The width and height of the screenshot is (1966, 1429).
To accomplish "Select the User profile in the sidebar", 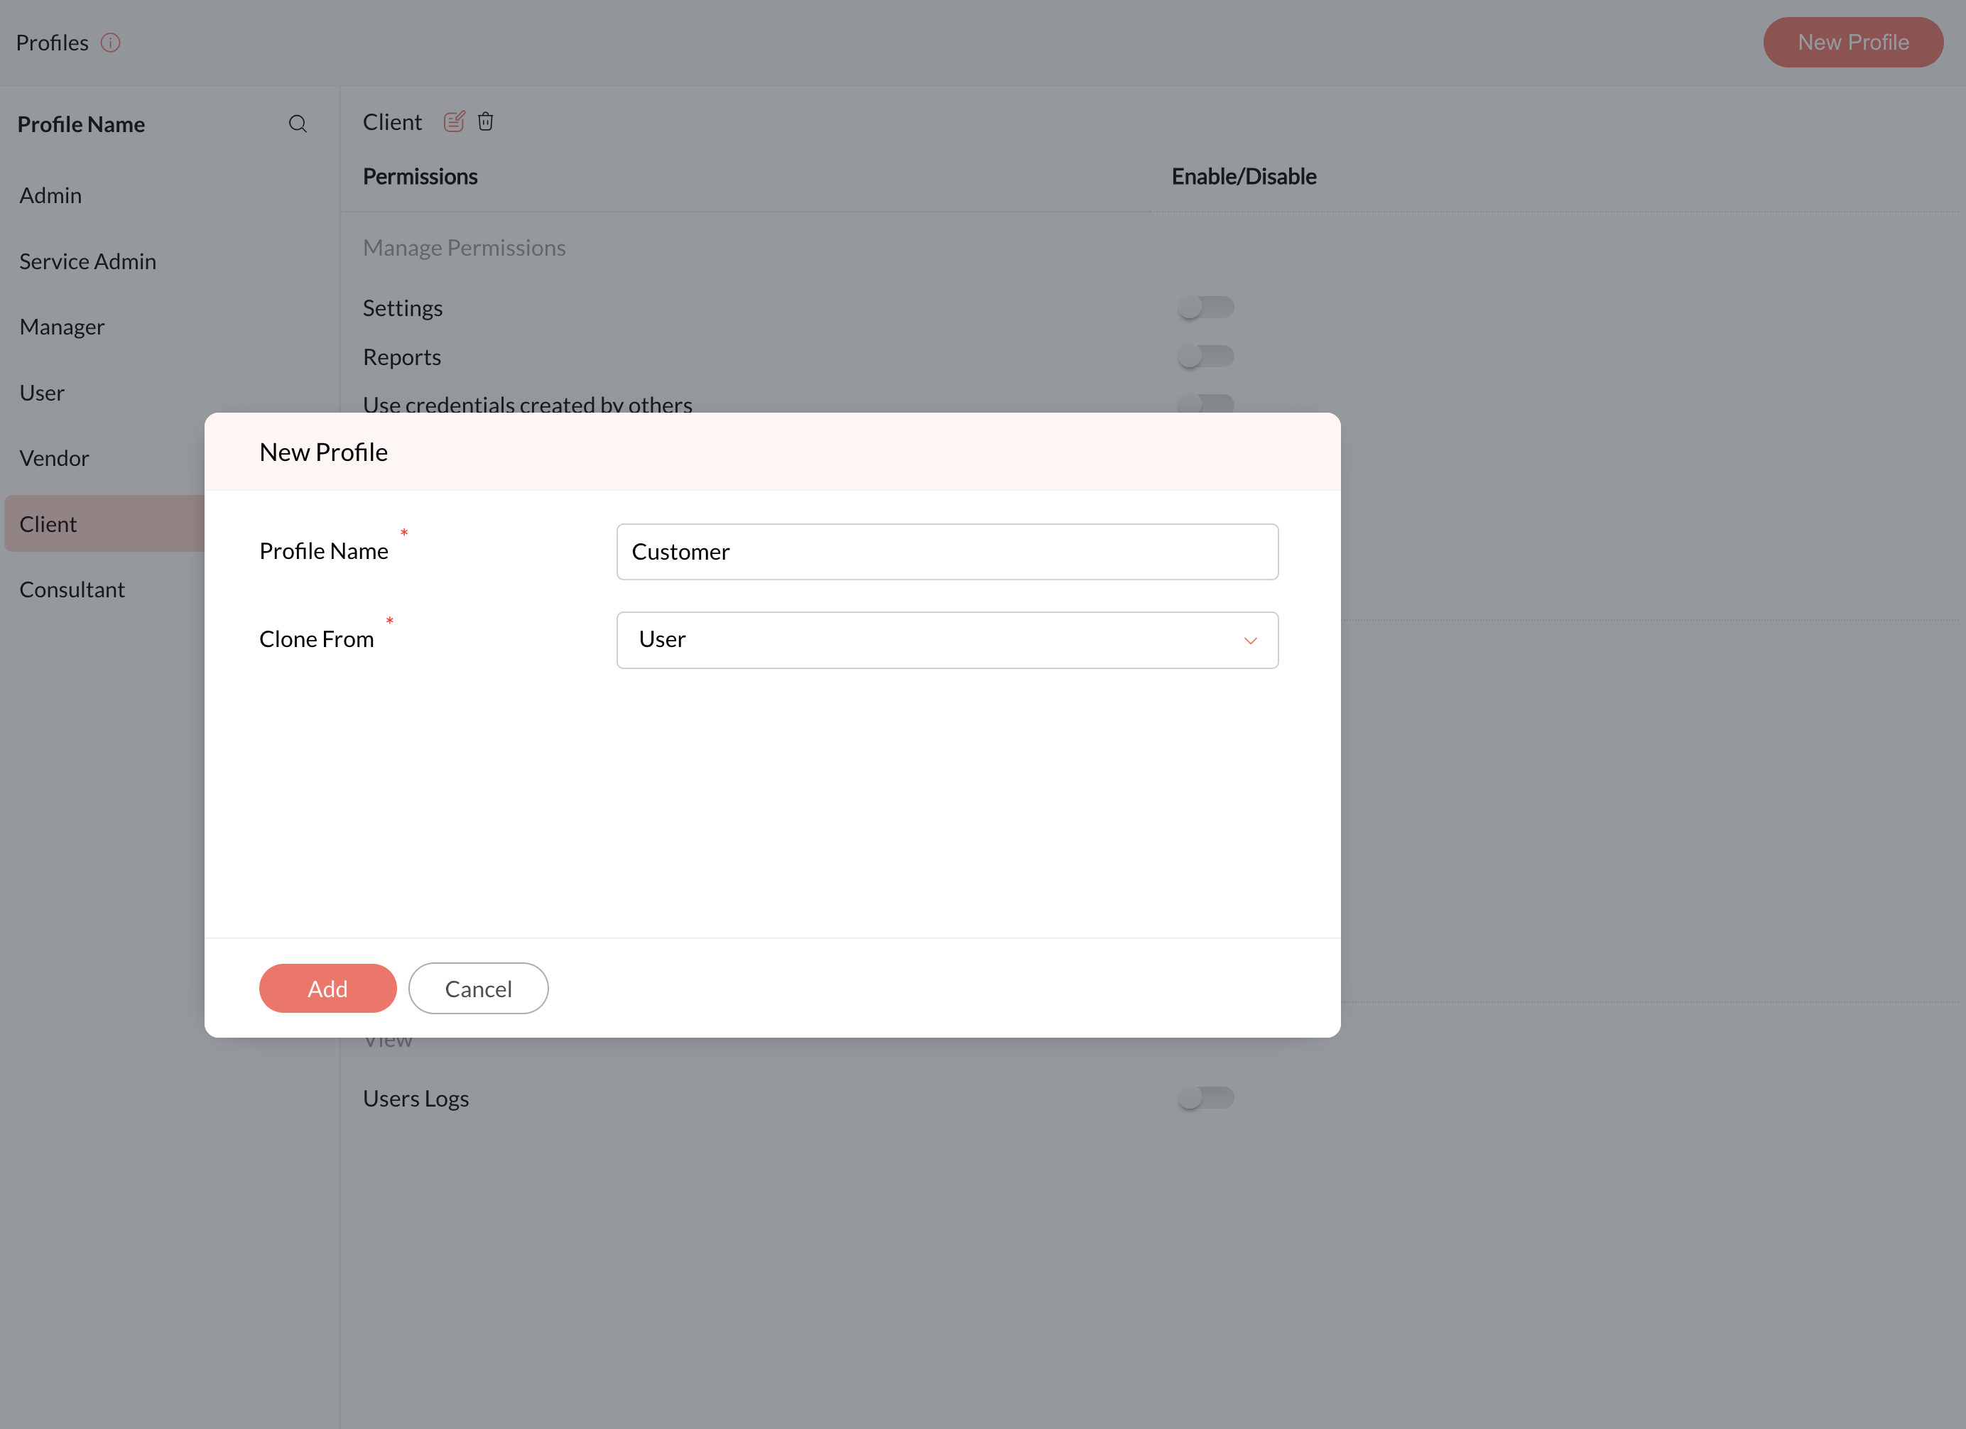I will [42, 393].
